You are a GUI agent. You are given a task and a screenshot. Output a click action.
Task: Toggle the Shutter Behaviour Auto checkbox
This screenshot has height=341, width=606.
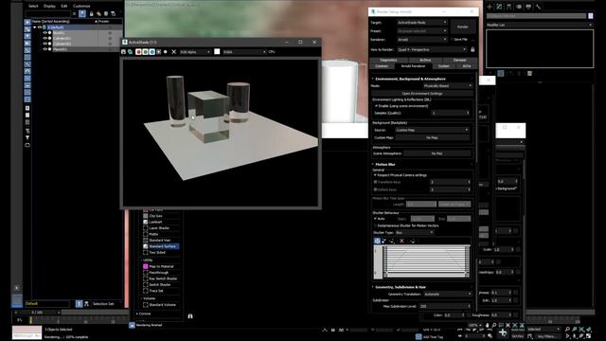click(x=375, y=219)
